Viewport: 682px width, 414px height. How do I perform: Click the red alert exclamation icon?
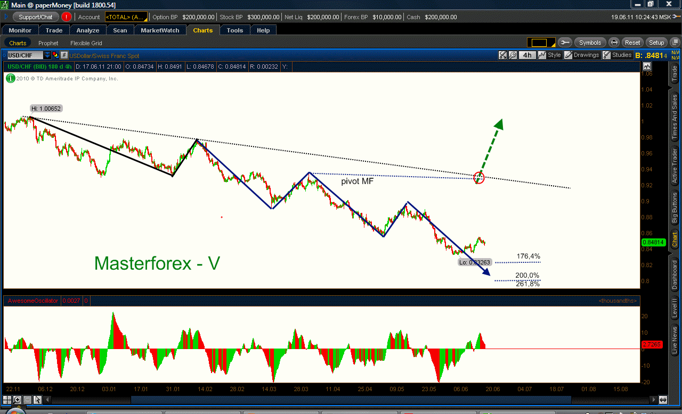[x=67, y=16]
